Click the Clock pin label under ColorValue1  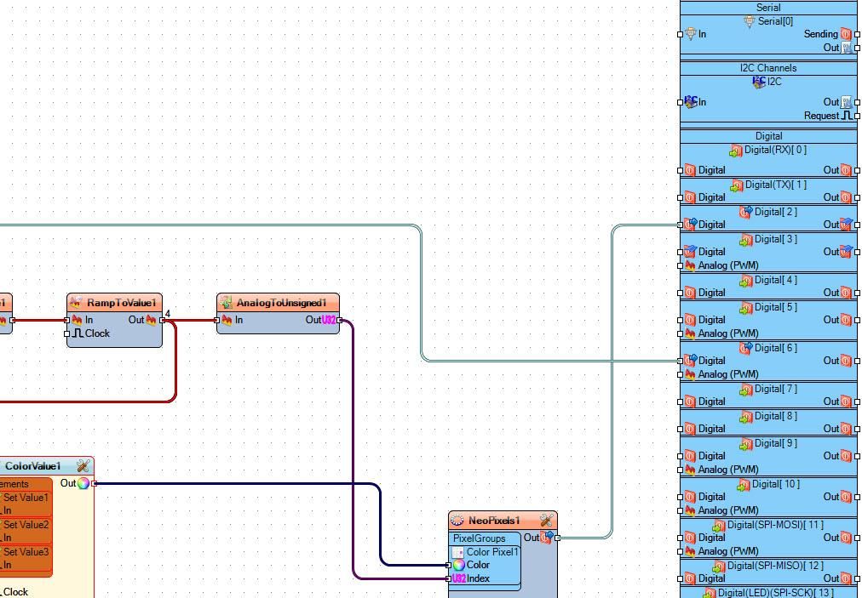click(x=15, y=592)
